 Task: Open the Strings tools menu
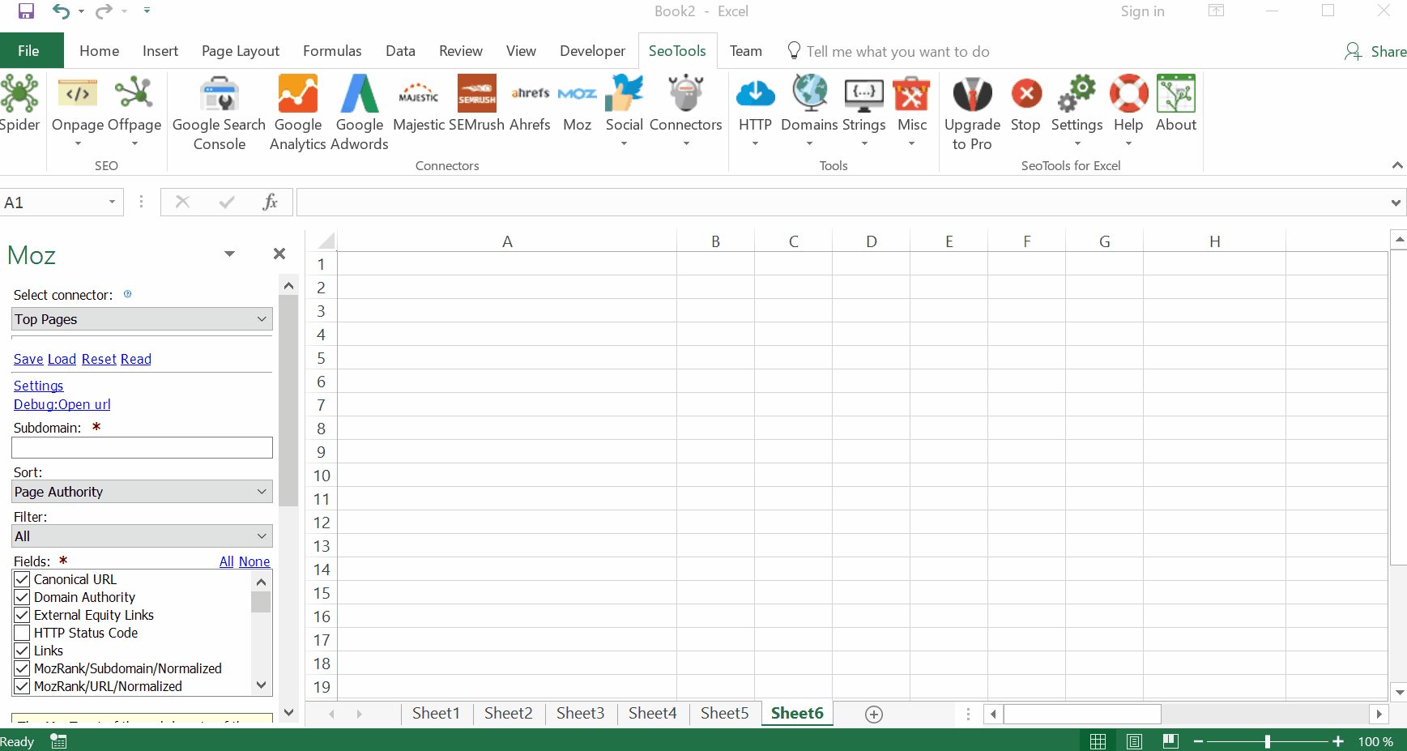[x=863, y=111]
